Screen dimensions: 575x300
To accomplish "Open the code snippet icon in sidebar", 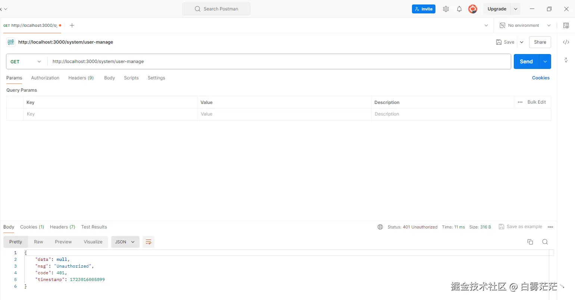I will click(566, 42).
